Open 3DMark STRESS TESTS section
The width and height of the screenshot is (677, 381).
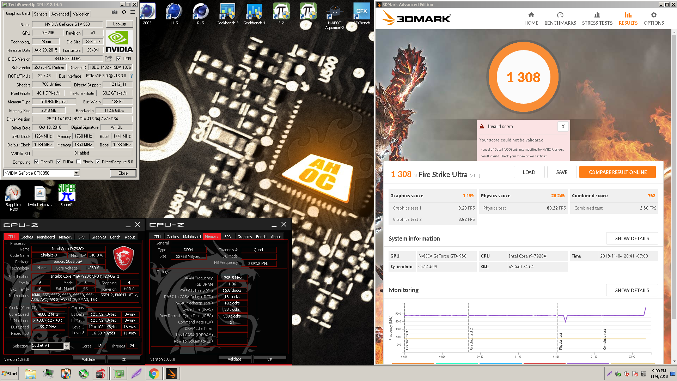click(597, 19)
